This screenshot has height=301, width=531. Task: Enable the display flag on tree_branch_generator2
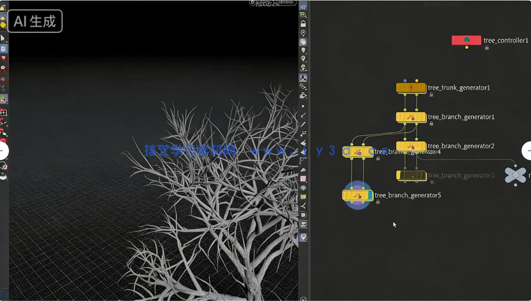point(425,146)
